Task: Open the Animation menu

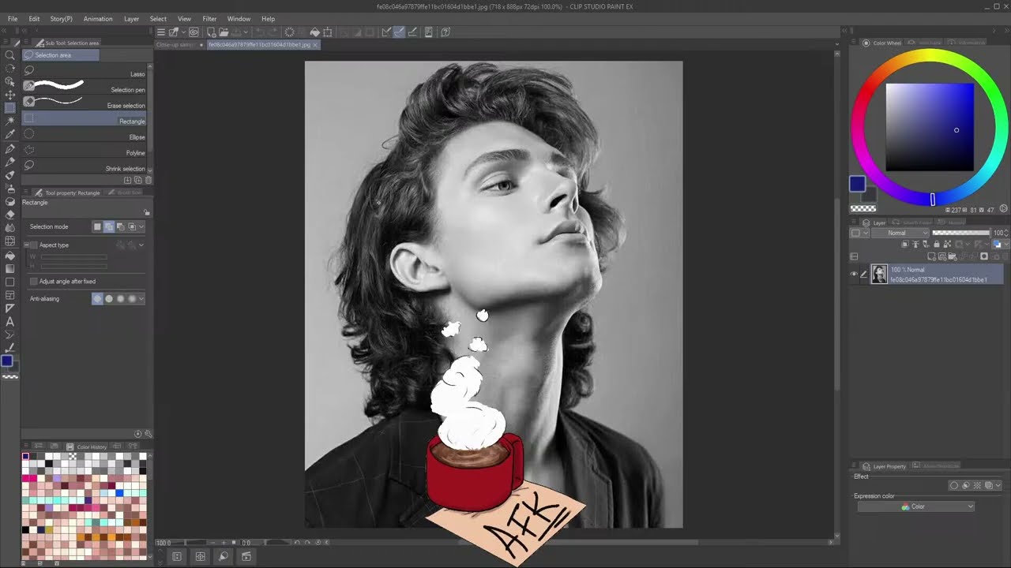Action: pyautogui.click(x=98, y=19)
